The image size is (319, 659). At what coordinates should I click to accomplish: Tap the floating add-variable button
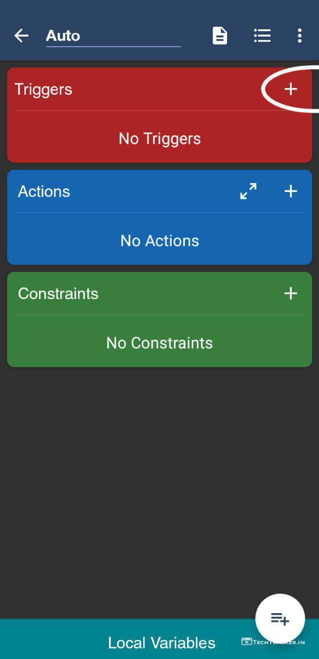point(280,619)
